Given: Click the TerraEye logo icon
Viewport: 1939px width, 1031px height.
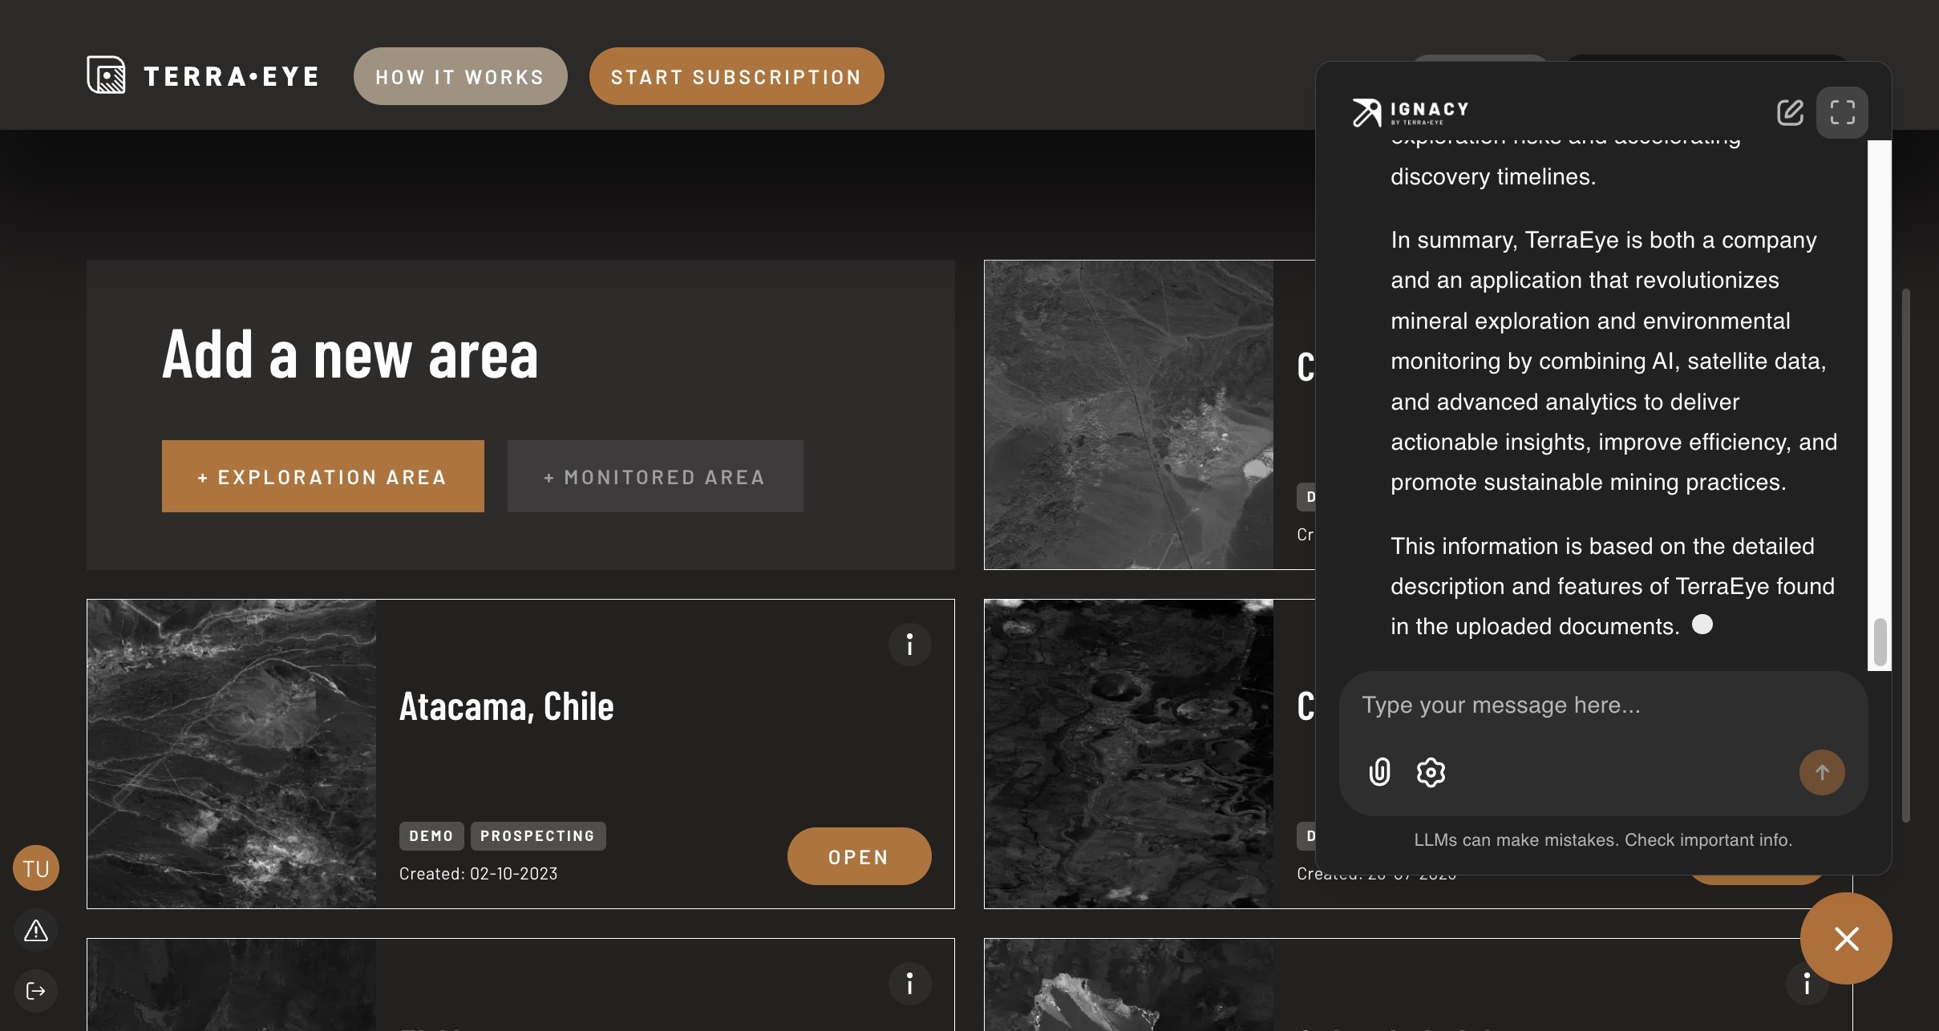Looking at the screenshot, I should coord(106,75).
